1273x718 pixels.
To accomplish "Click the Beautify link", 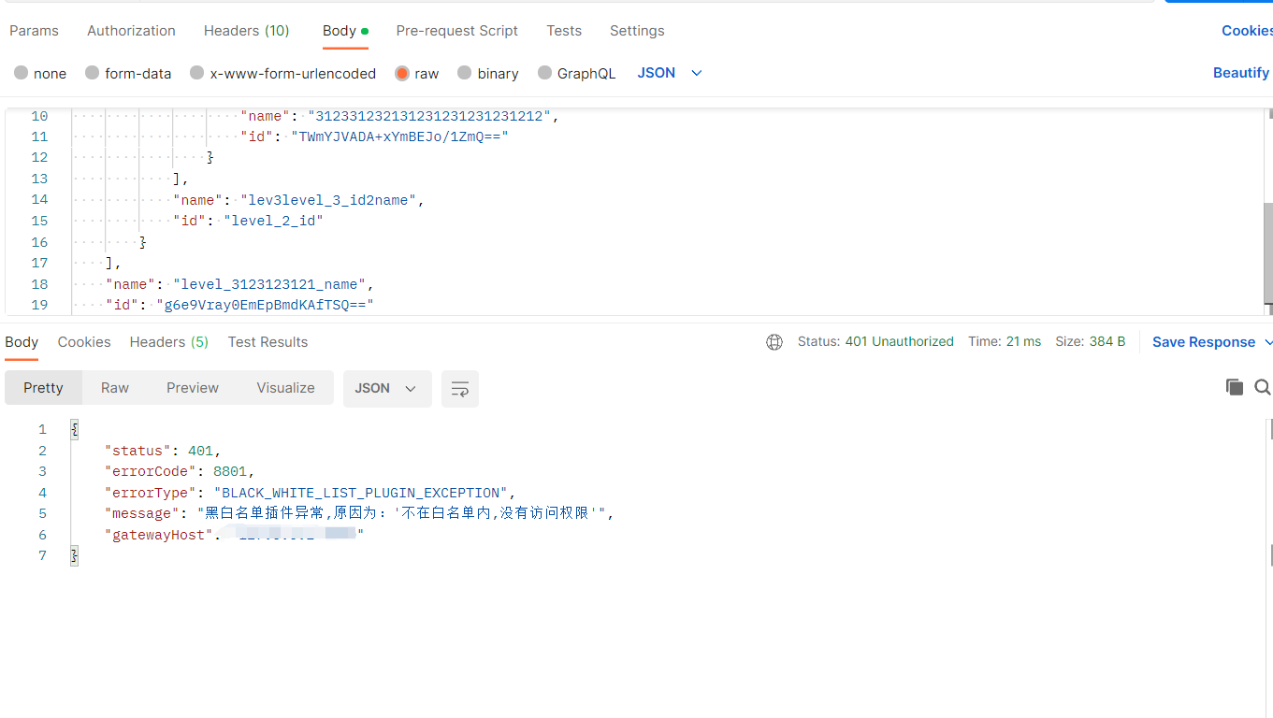I will [1240, 73].
